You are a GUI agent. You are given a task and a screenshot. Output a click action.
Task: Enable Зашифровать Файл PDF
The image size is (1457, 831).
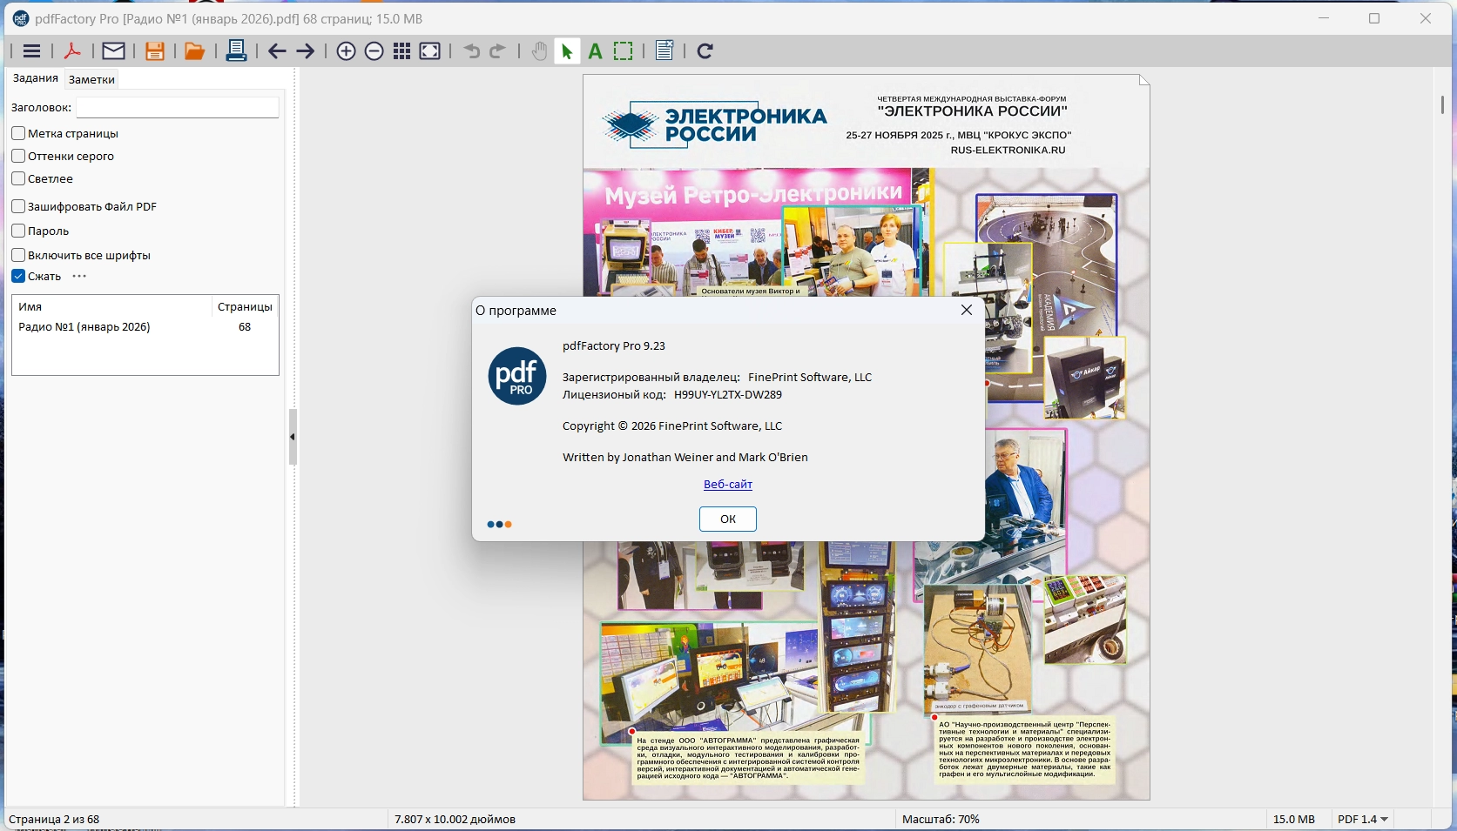click(x=18, y=206)
